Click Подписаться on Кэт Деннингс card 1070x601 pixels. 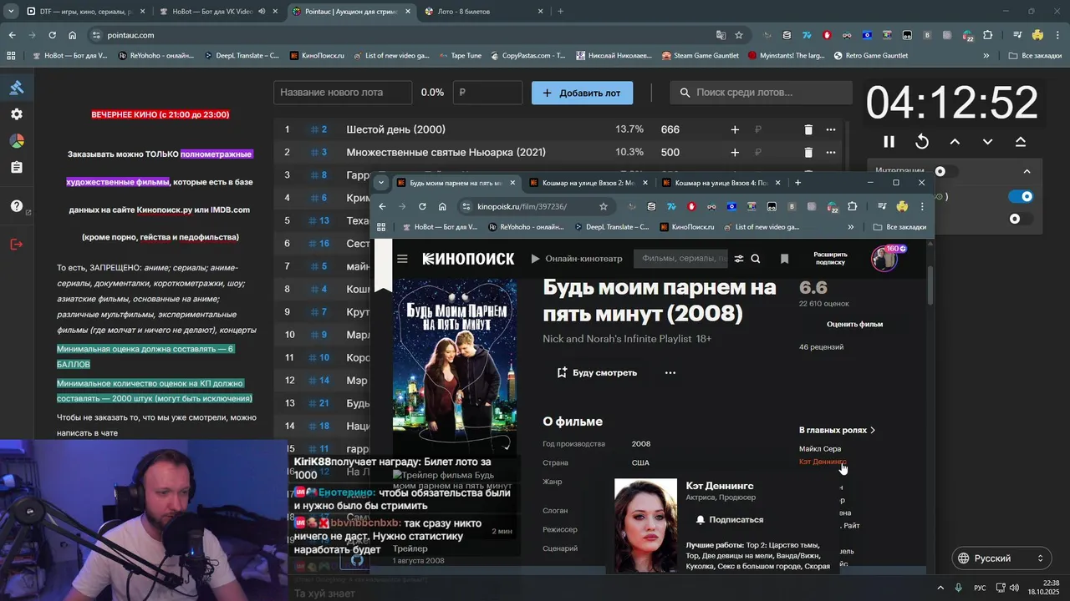pos(730,519)
